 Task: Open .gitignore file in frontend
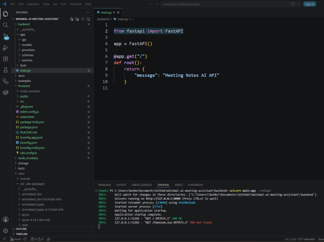click(27, 107)
